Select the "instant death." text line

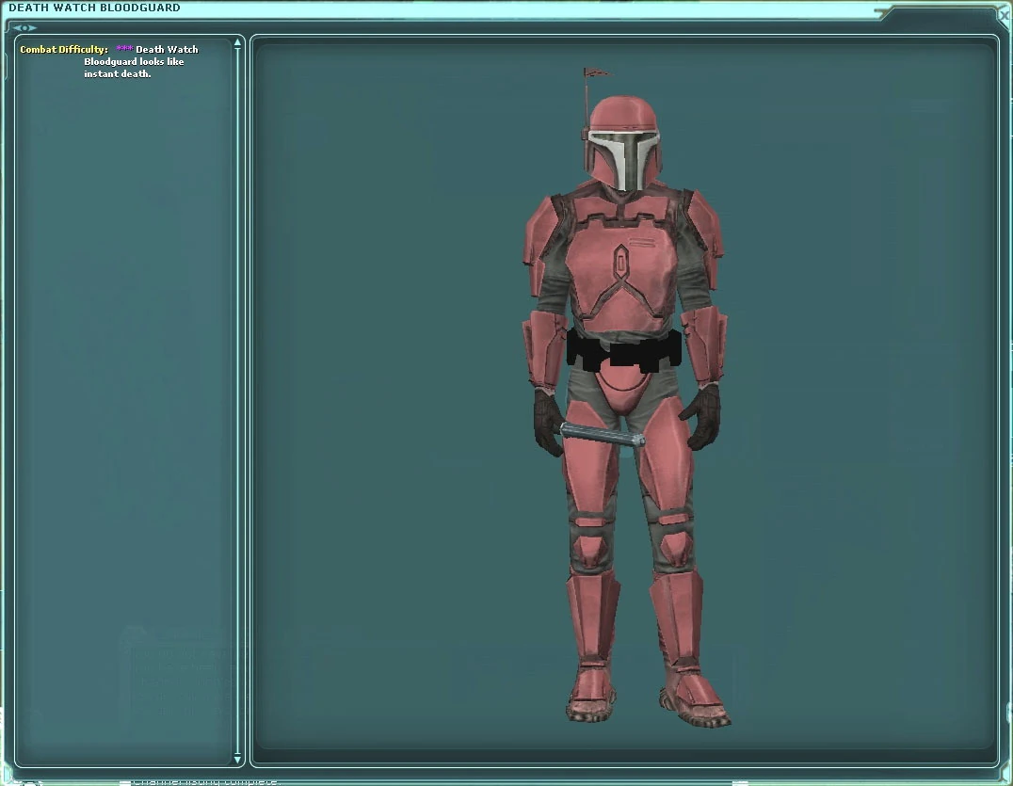(118, 73)
